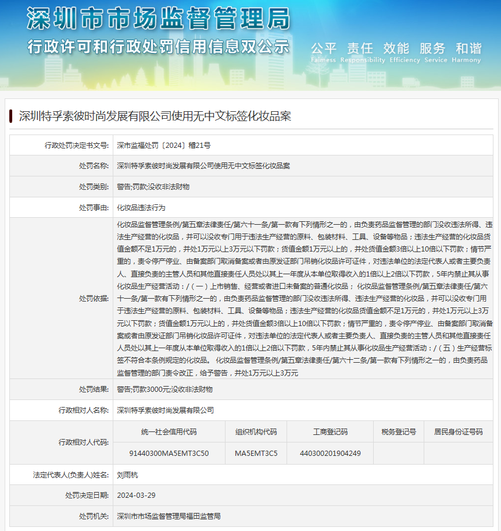Select organization code MA5EMT3C5
The width and height of the screenshot is (501, 531).
[256, 453]
